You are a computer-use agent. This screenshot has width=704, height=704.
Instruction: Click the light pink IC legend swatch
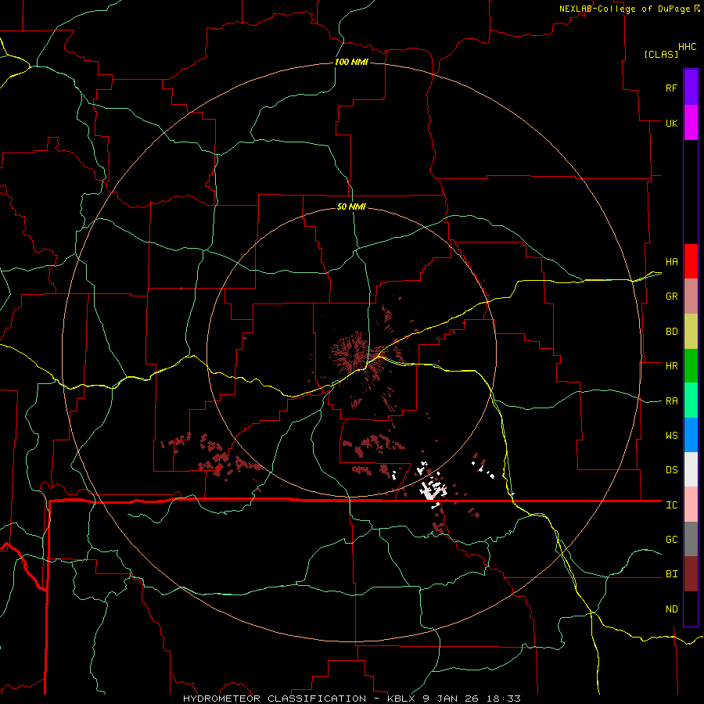point(691,505)
